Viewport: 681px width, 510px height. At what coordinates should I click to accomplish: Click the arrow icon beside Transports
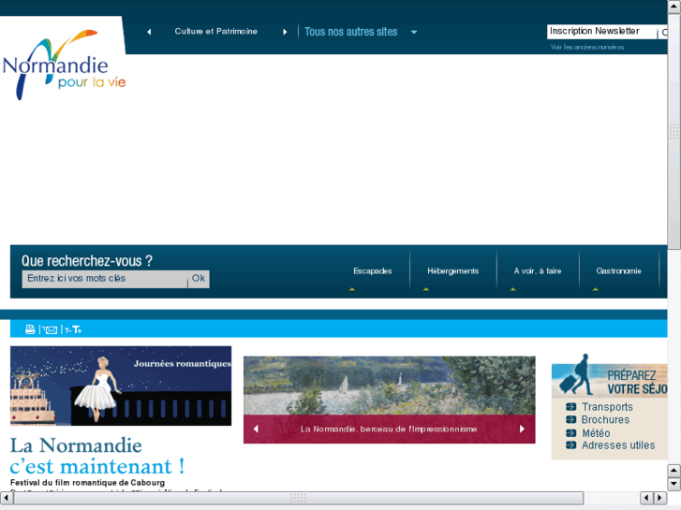point(571,407)
